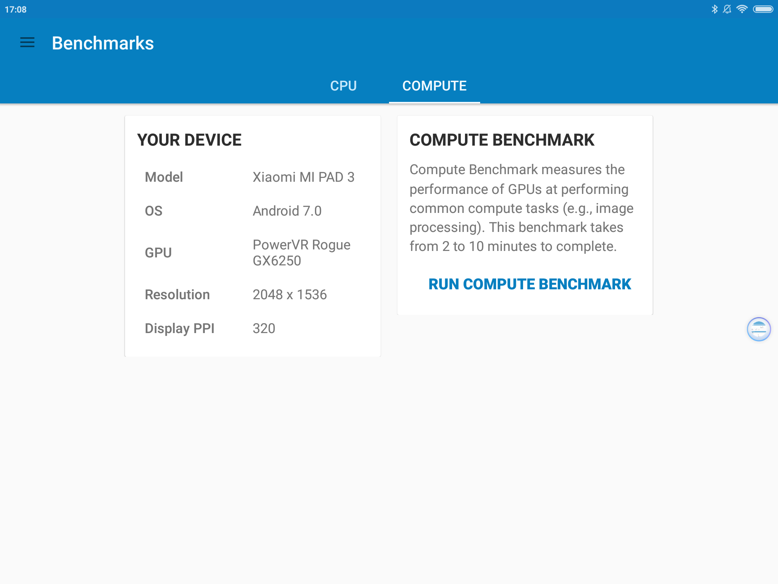Viewport: 778px width, 584px height.
Task: Tap the Compute Benchmark description paragraph
Action: pos(521,208)
